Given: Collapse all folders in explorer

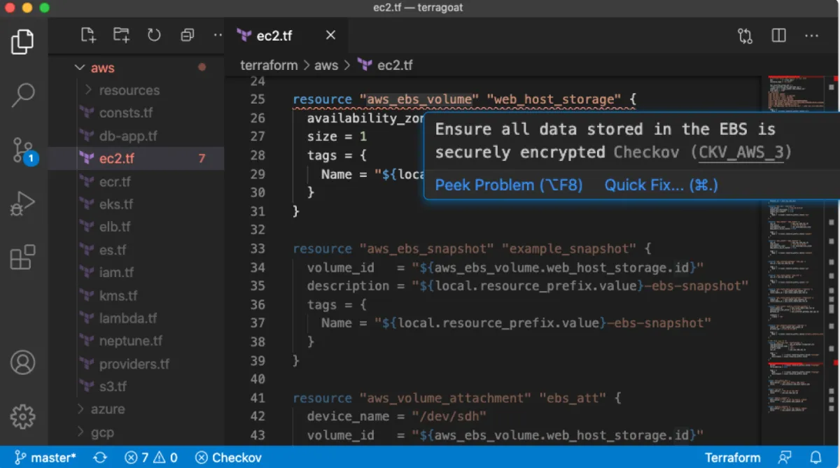Looking at the screenshot, I should [187, 35].
